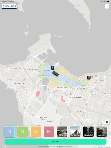Select the black car icon on map
This screenshot has height=148, width=111.
pos(55,74)
